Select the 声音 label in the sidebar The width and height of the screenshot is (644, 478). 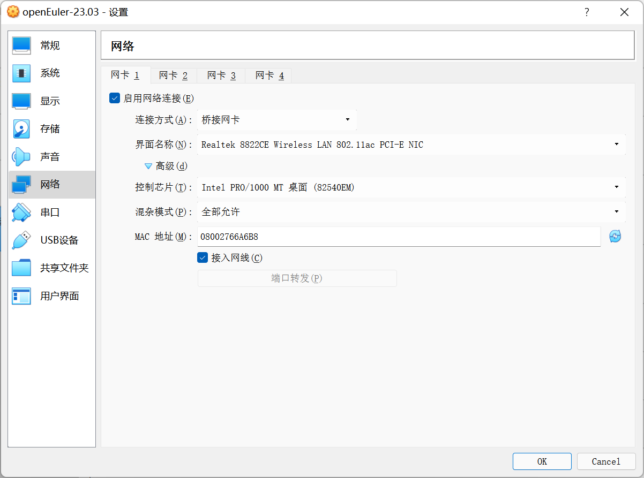coord(50,157)
